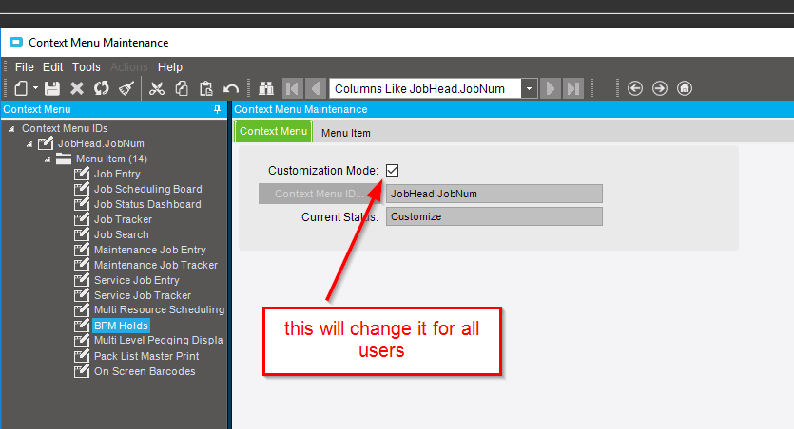The image size is (794, 429).
Task: Collapse the JobHead.JobNum tree node
Action: point(29,144)
